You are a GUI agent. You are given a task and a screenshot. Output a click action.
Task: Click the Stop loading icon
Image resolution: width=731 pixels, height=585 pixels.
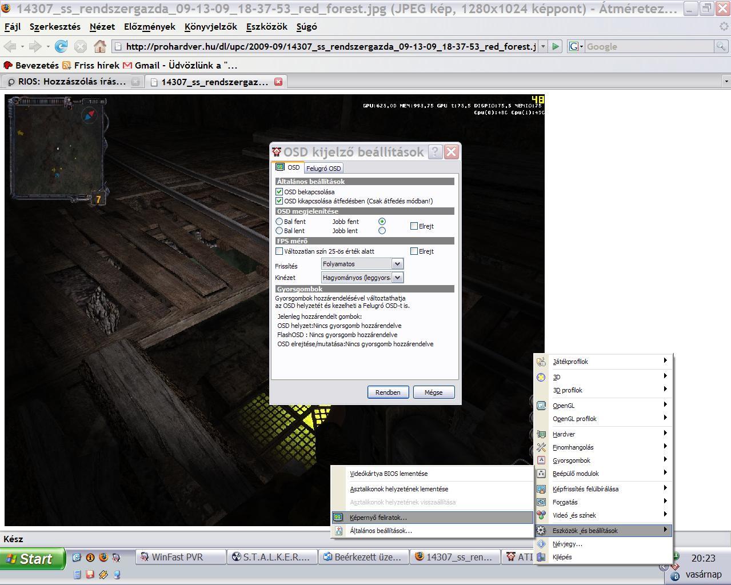tap(81, 47)
